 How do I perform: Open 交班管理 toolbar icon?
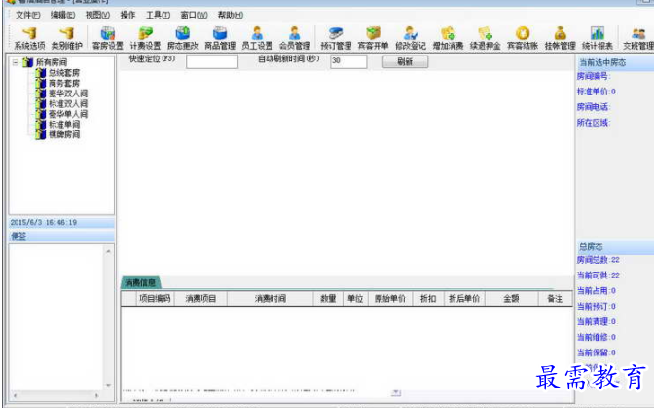(637, 38)
